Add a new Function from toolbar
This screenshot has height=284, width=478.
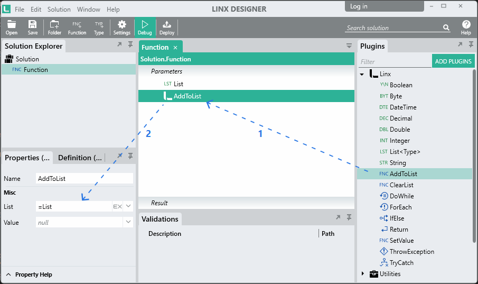pos(77,28)
